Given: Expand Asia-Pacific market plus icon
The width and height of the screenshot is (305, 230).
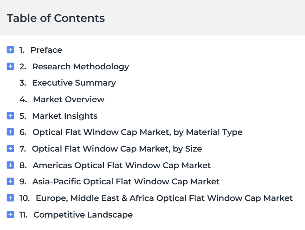Looking at the screenshot, I should (10, 181).
